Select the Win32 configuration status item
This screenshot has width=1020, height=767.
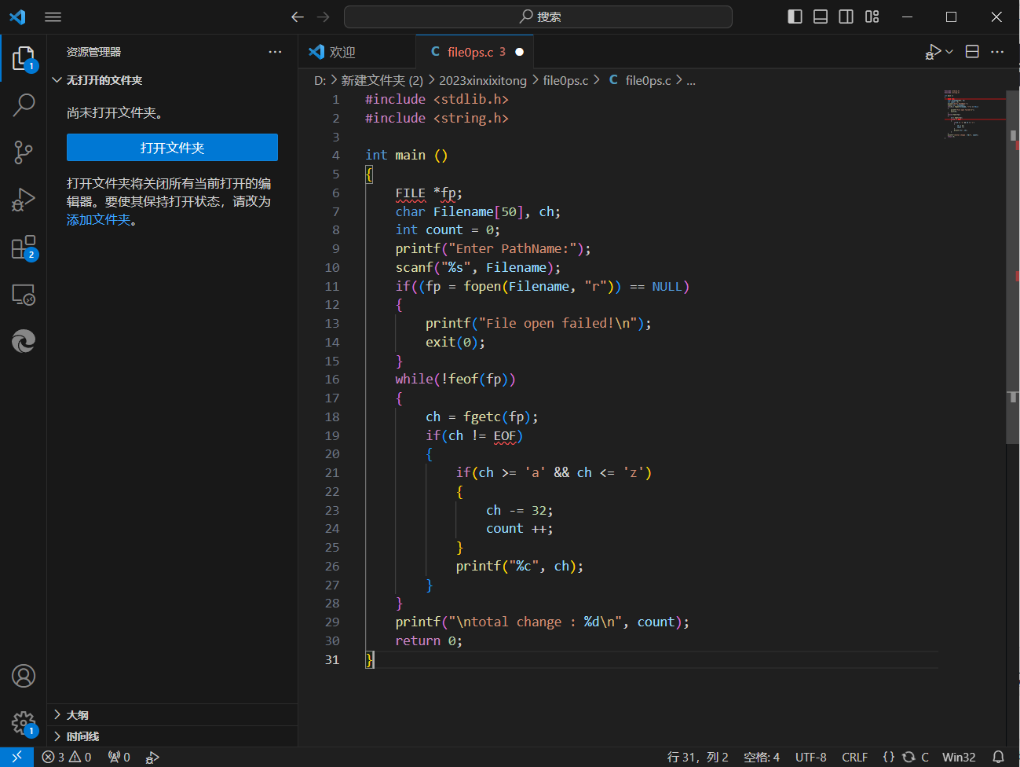point(959,757)
